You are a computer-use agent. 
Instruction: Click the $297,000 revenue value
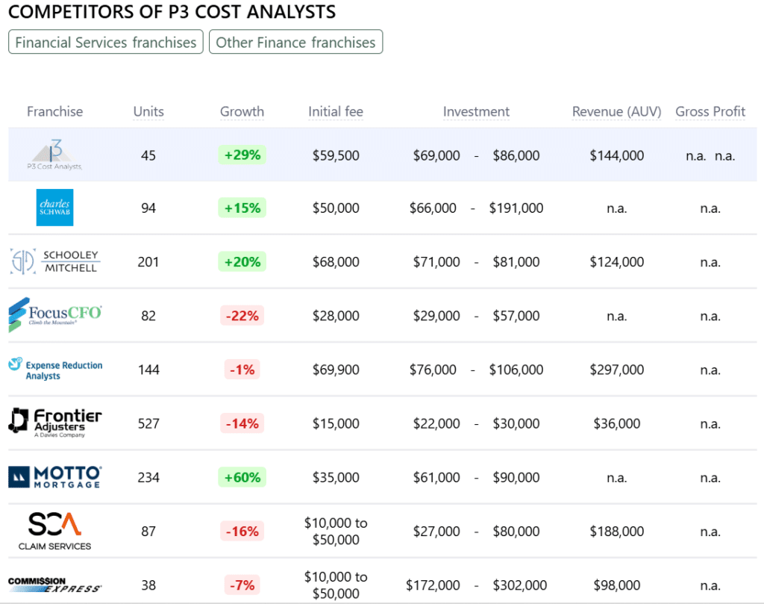pyautogui.click(x=616, y=370)
